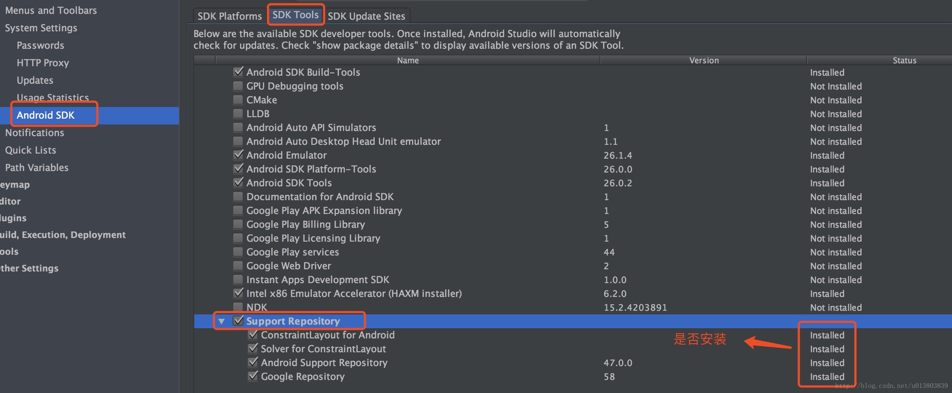Enable the GPU Debugging tools checkbox
952x393 pixels.
[x=239, y=86]
